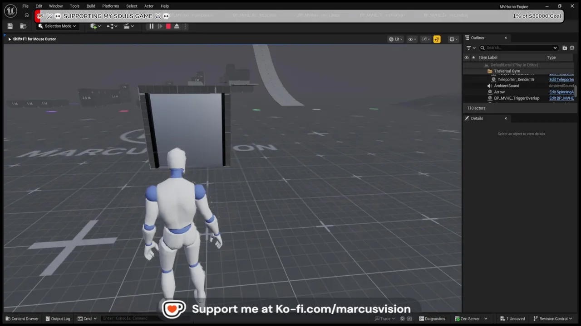Toggle the yellow highlighted viewport button
Image resolution: width=581 pixels, height=326 pixels.
(x=437, y=39)
